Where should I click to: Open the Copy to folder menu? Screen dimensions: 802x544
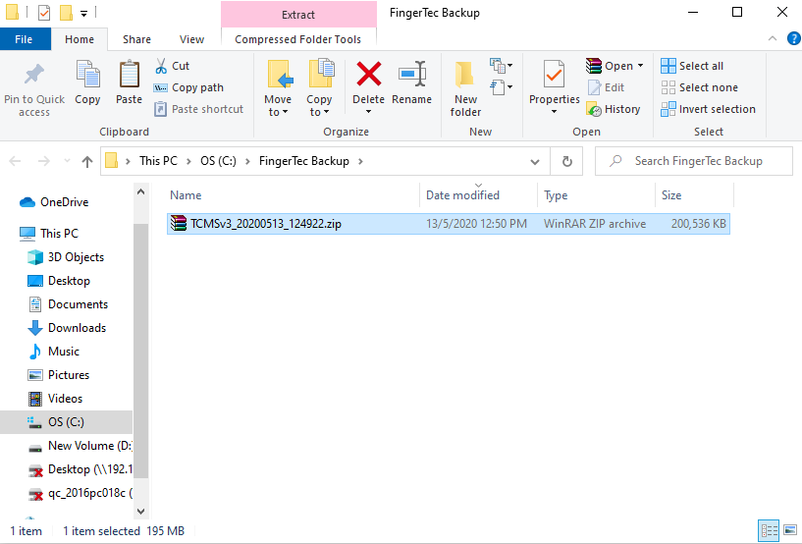coord(320,88)
